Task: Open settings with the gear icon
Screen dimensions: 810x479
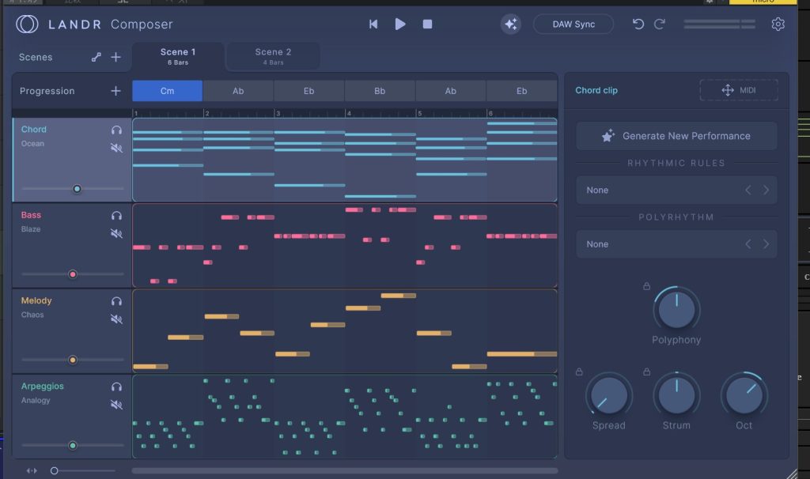Action: pyautogui.click(x=778, y=25)
